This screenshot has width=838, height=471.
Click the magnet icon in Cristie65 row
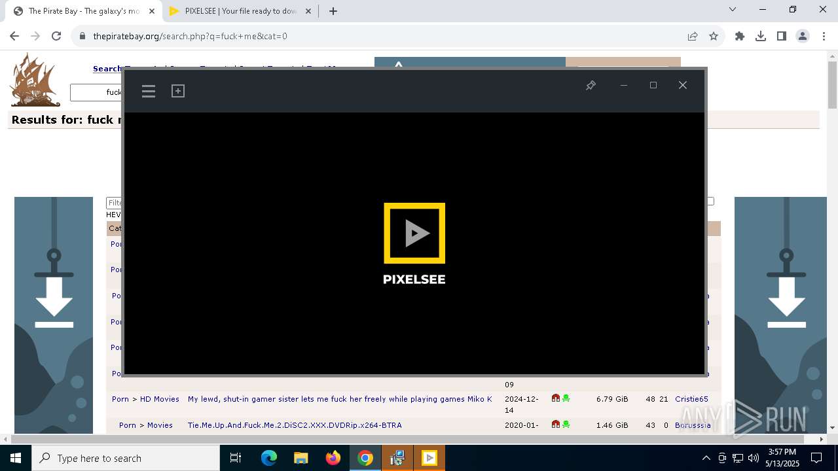click(x=556, y=398)
